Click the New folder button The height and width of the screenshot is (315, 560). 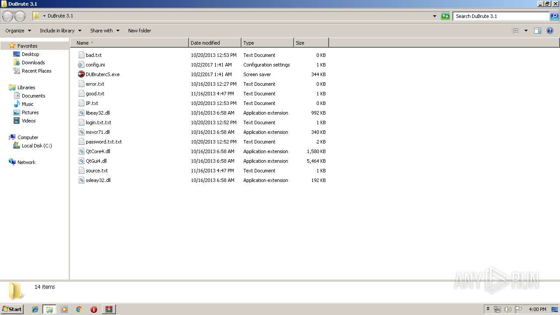(x=140, y=31)
